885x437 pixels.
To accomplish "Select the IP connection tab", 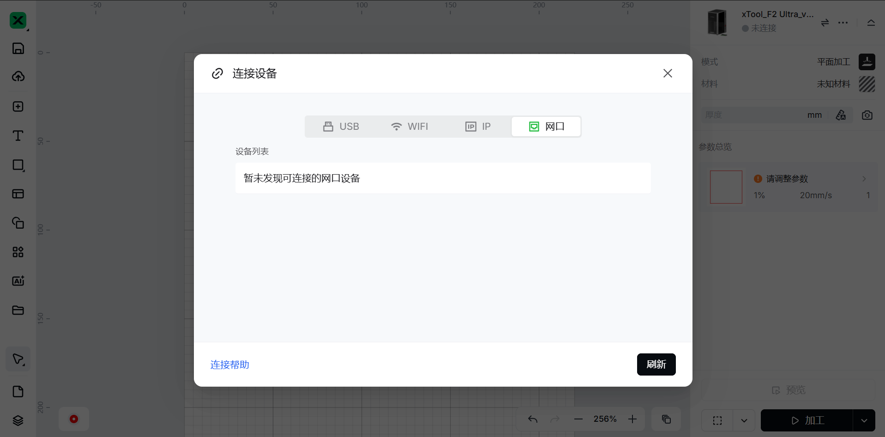I will pyautogui.click(x=477, y=127).
